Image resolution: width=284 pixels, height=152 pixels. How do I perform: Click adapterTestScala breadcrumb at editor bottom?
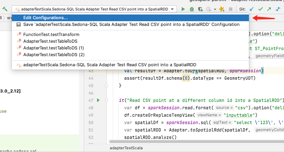click(x=126, y=148)
